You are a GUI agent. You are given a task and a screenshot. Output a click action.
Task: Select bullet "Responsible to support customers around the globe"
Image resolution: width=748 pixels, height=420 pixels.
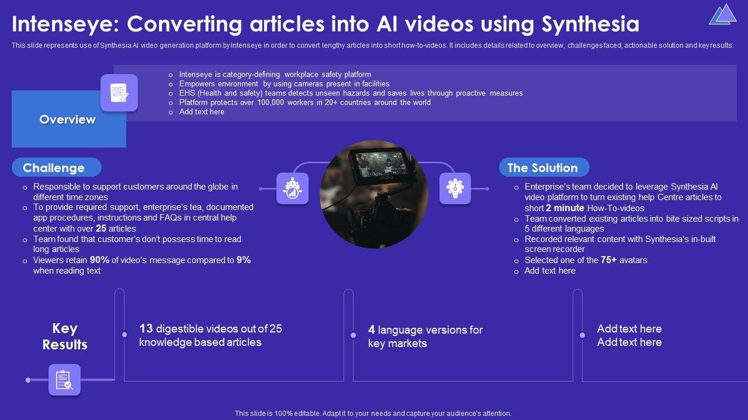click(136, 192)
